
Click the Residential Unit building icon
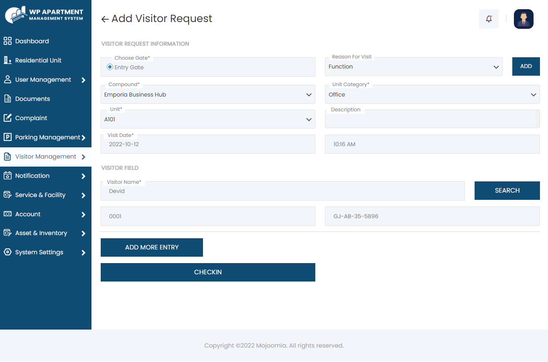[8, 60]
